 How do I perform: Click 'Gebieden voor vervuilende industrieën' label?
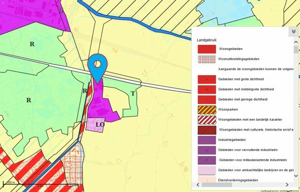[x=248, y=150]
